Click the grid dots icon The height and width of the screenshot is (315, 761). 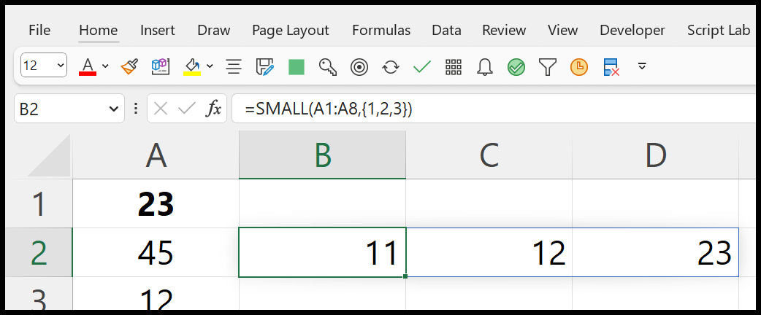point(454,67)
